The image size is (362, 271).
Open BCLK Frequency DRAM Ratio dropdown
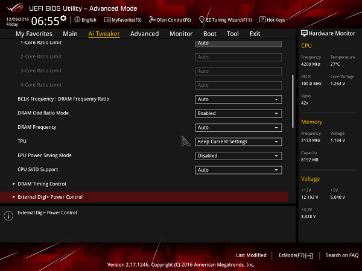[x=238, y=99]
